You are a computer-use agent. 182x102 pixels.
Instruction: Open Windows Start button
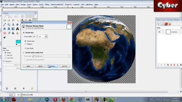[3, 99]
